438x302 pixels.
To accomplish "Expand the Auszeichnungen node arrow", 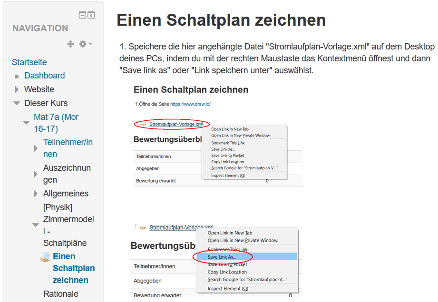I will (36, 174).
